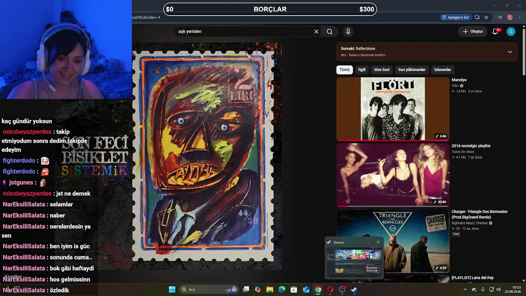Select the Son yüklenenler filter chip
Viewport: 526px width, 296px height.
point(412,69)
